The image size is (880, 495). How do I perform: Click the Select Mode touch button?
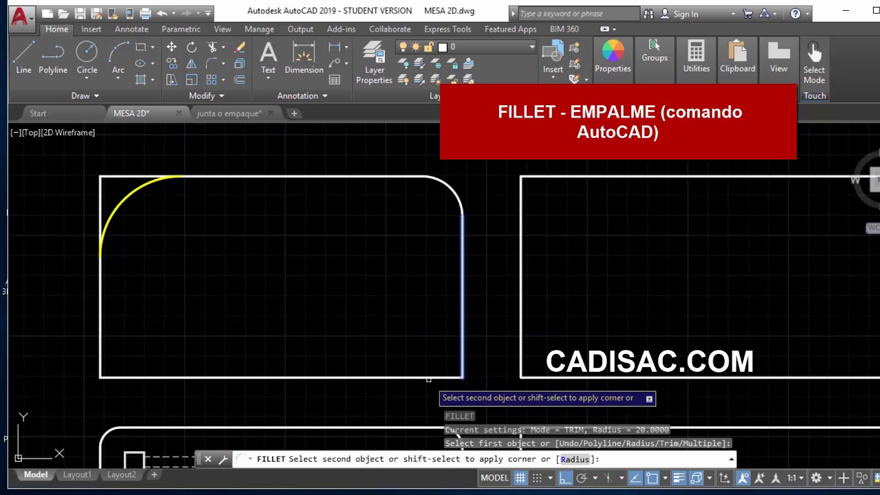(814, 63)
